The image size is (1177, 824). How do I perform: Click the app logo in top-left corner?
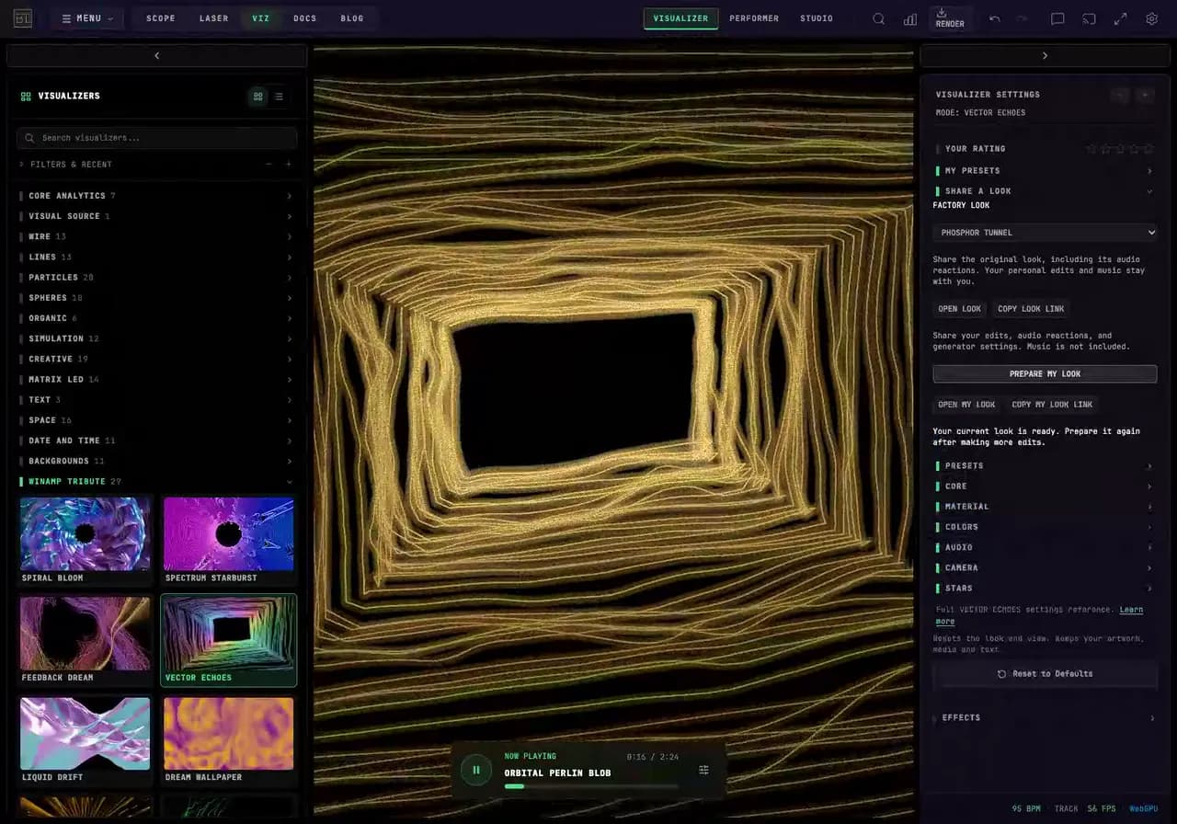pos(23,18)
